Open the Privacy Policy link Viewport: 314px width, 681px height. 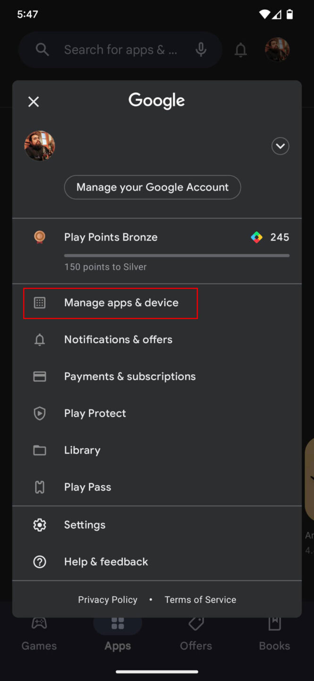click(x=108, y=599)
